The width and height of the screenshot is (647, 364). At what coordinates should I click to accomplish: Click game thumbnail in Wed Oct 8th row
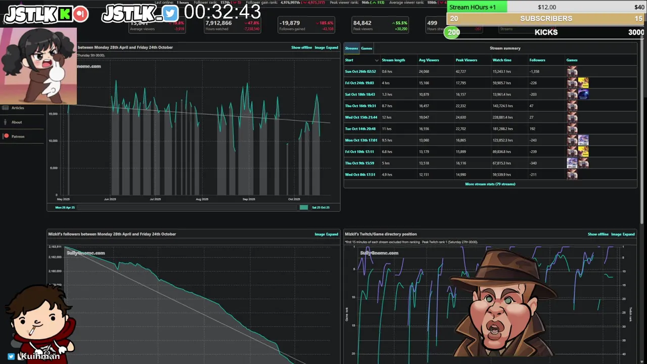pyautogui.click(x=572, y=174)
